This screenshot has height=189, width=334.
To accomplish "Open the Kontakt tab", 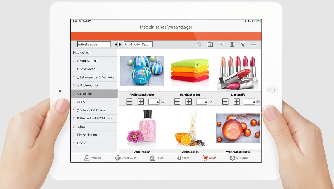I will (x=93, y=158).
